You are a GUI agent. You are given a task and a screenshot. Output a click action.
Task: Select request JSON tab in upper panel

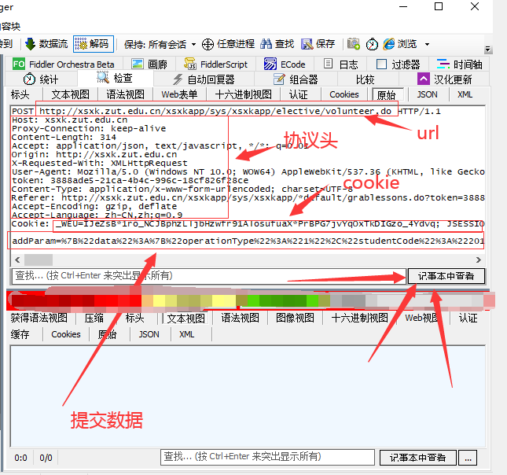pos(427,94)
